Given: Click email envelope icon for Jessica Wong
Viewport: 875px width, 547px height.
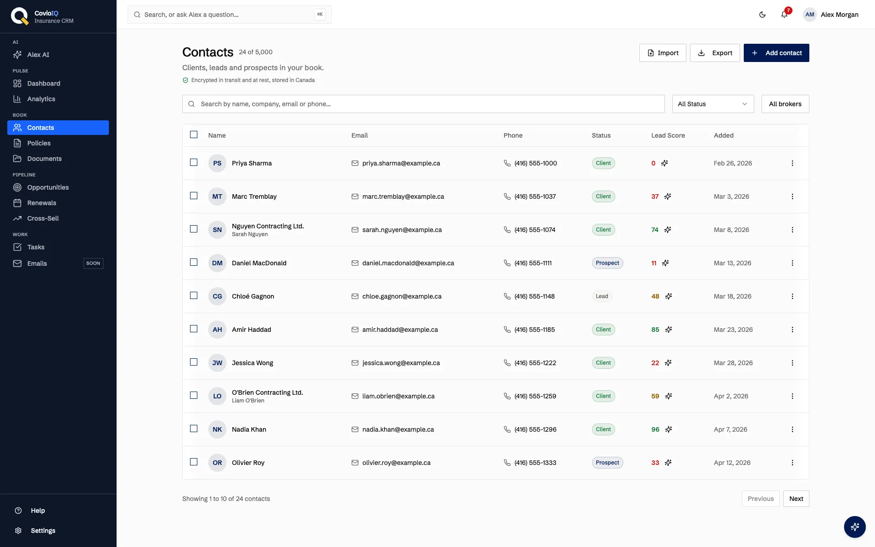Looking at the screenshot, I should click(355, 363).
